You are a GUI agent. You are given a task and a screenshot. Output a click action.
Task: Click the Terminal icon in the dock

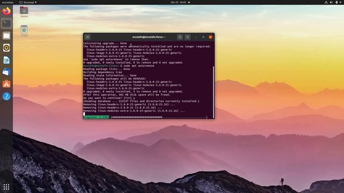pos(6,23)
